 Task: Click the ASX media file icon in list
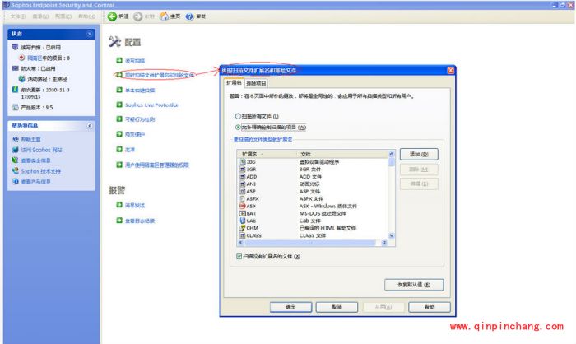click(242, 206)
